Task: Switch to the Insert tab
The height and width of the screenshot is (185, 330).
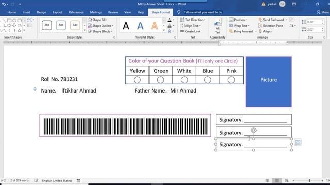Action: point(26,12)
